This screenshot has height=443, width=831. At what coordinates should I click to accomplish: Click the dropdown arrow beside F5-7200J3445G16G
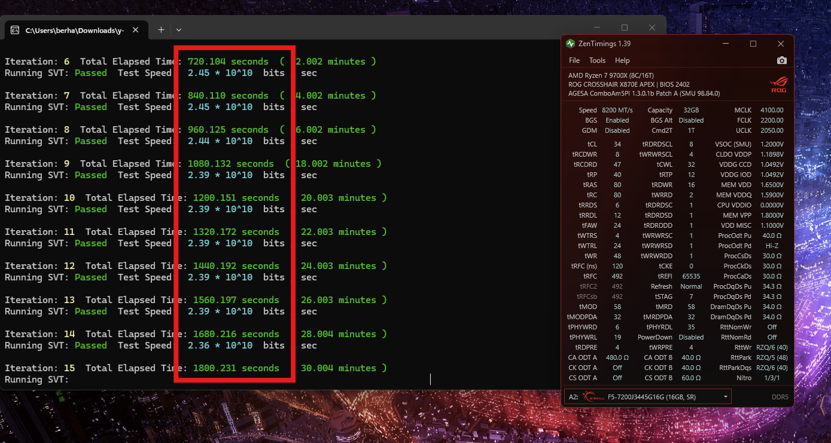coord(726,396)
